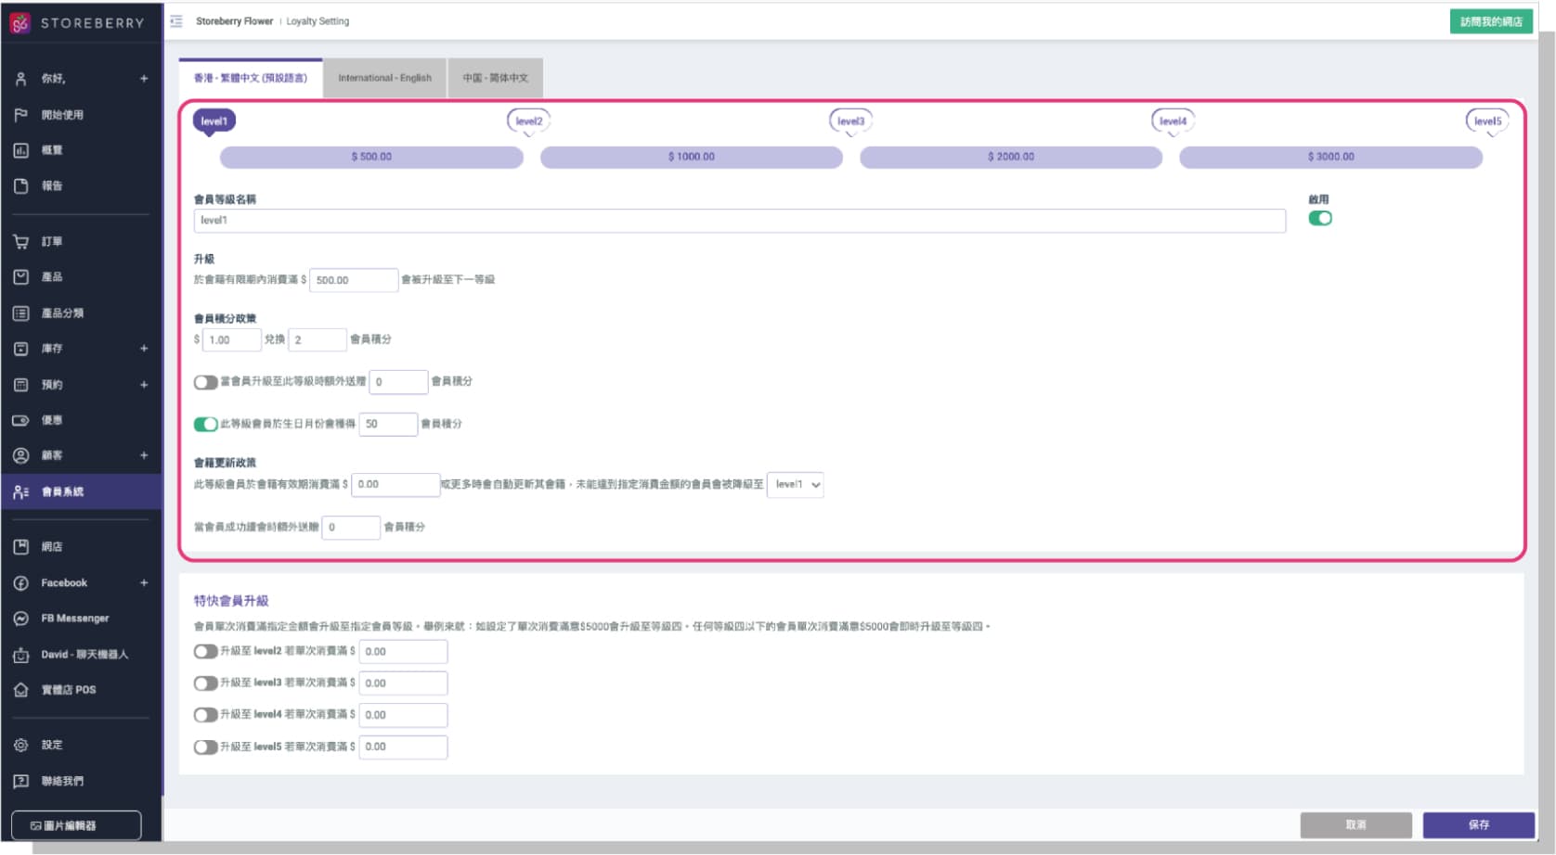Toggle 升級至 level5 fast upgrade switch
Screen dimensions: 1556x855
click(205, 747)
